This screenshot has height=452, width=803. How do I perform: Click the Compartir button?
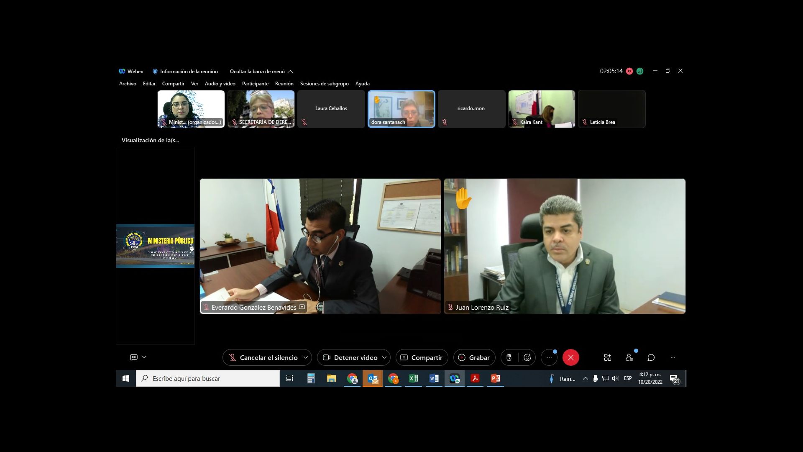[x=422, y=357]
